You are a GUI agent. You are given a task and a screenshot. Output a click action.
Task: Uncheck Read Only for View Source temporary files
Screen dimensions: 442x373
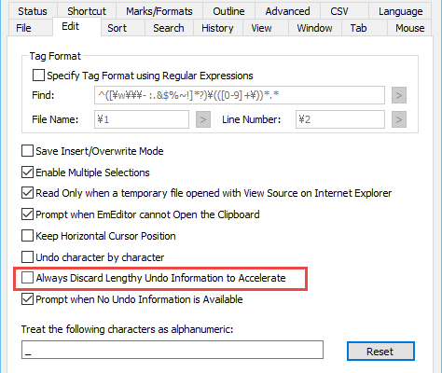pos(27,193)
